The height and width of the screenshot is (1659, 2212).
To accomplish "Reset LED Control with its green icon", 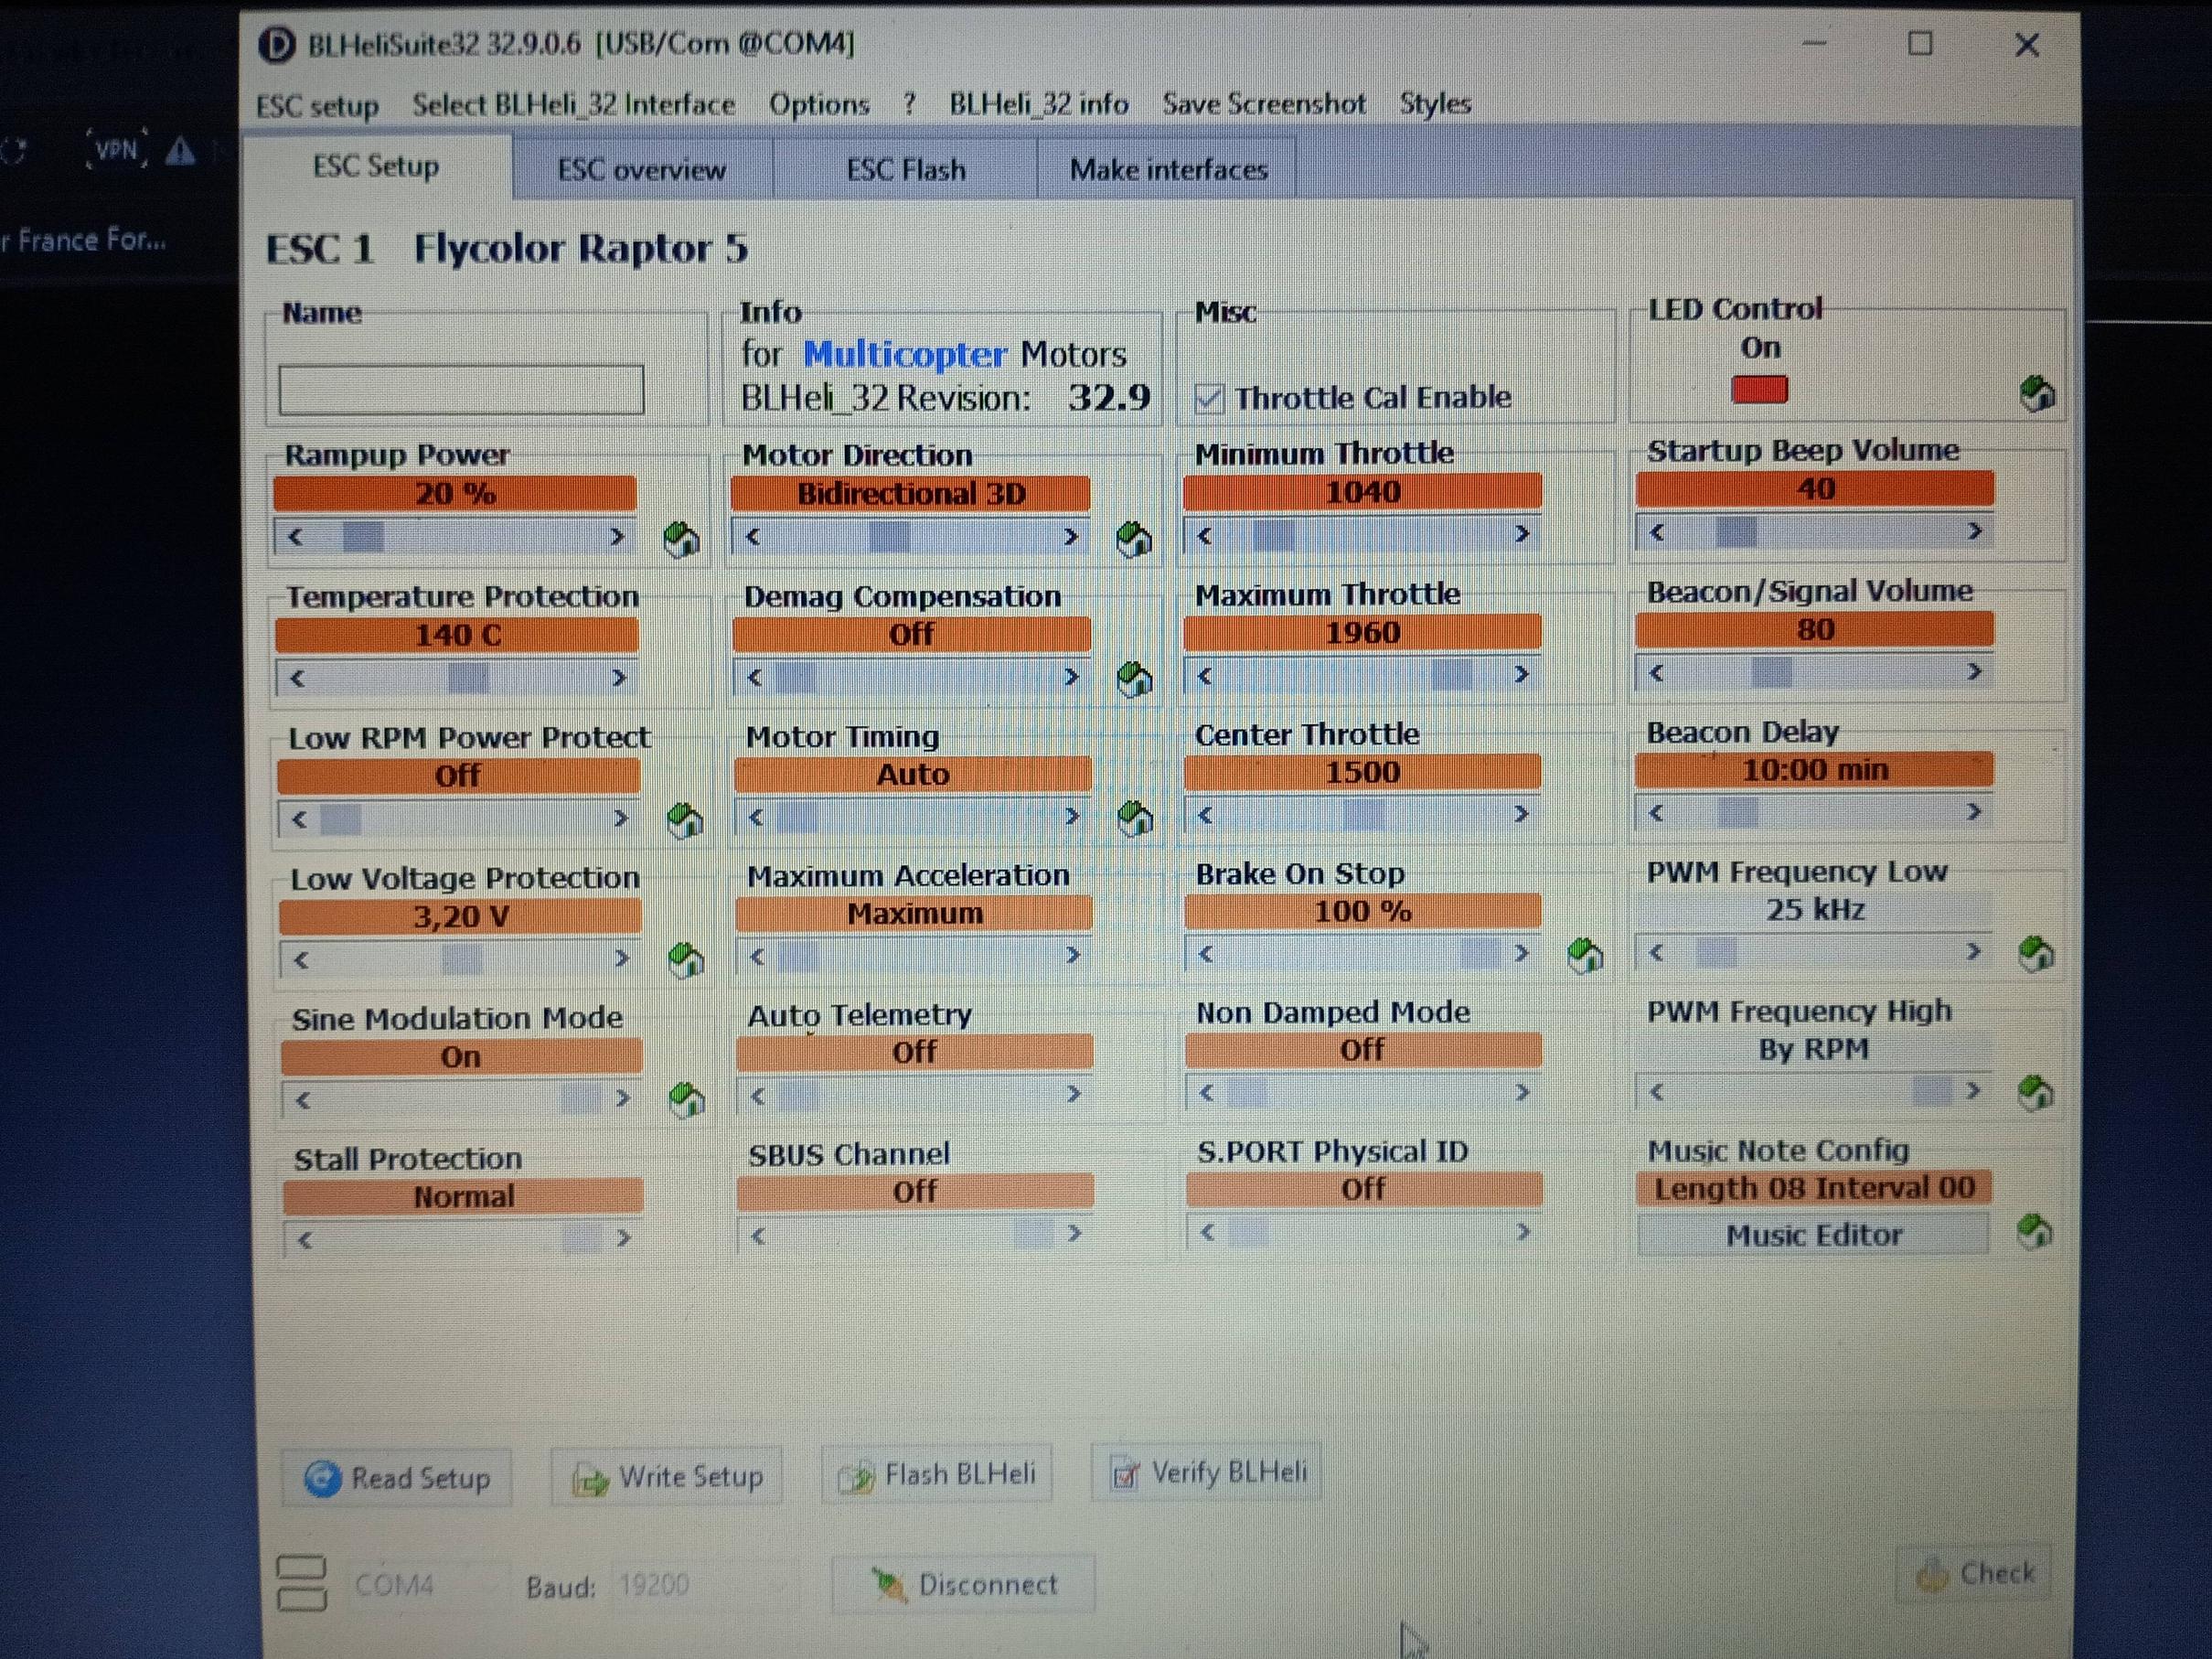I will click(2036, 393).
